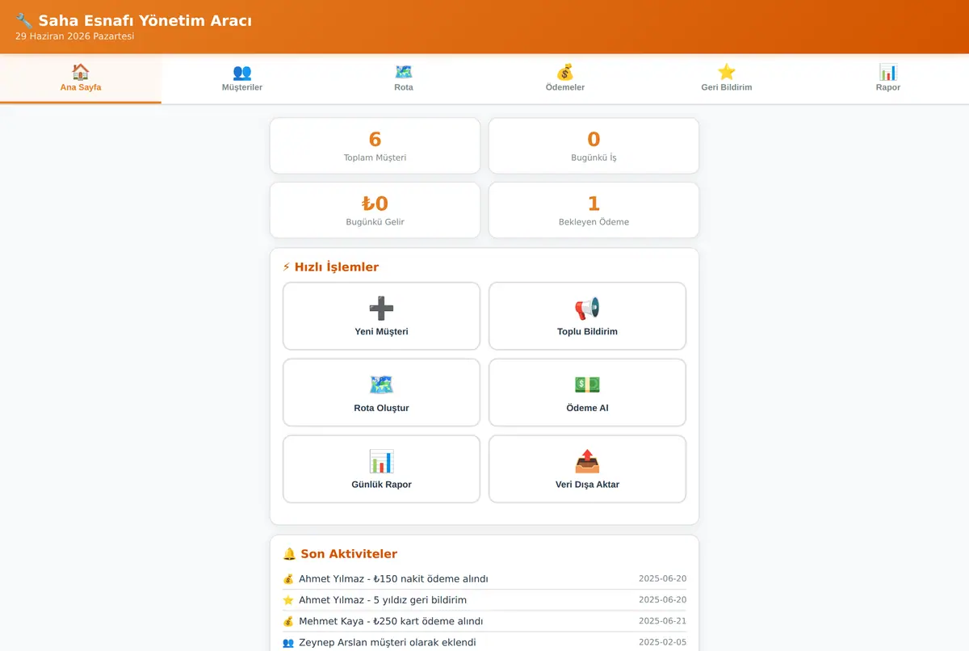
Task: Click the bar chart icon above Rapor tab
Action: point(888,72)
